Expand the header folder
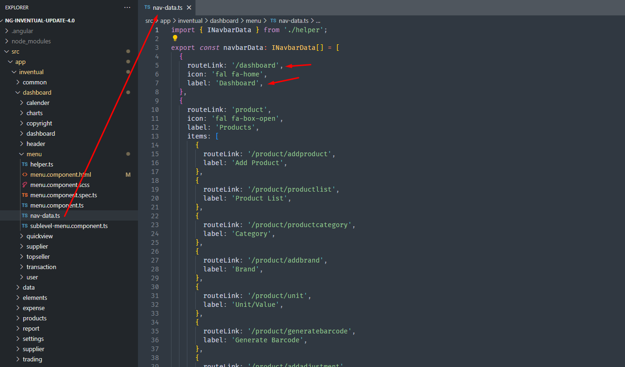 (36, 144)
